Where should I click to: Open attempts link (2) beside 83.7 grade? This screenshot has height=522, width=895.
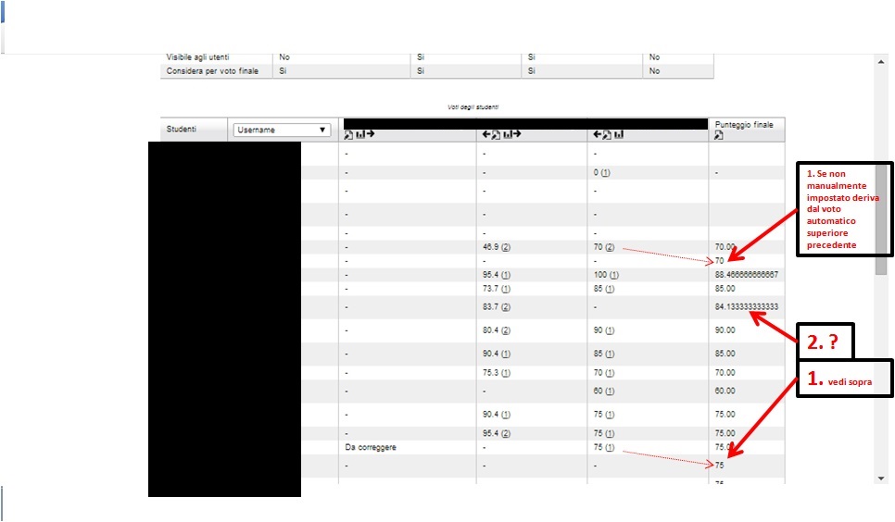(507, 306)
